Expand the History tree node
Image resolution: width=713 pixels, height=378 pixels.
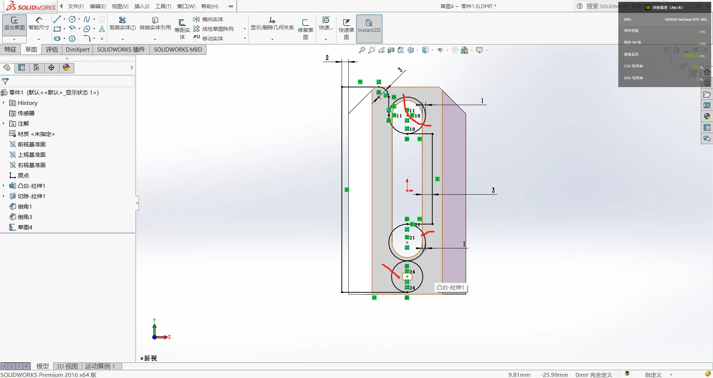(4, 103)
